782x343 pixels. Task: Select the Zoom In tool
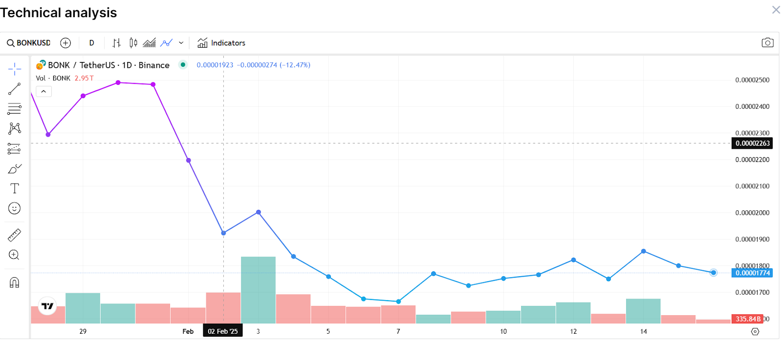pos(15,255)
